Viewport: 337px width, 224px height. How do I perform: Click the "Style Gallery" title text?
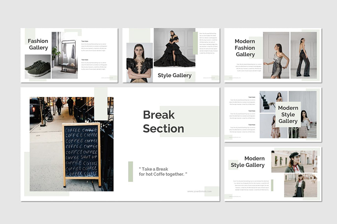tap(174, 76)
